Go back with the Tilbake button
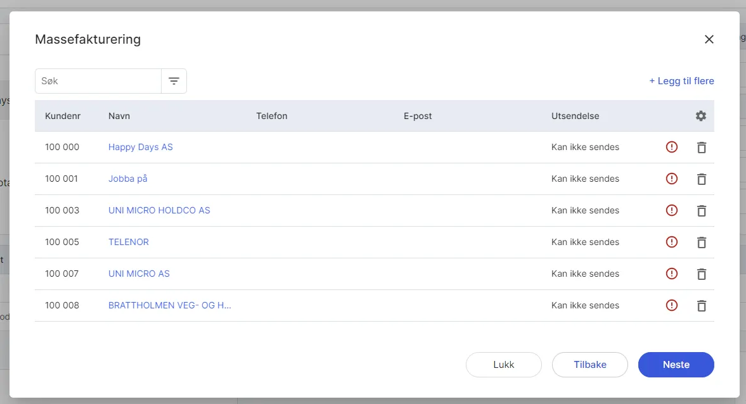 (x=589, y=365)
